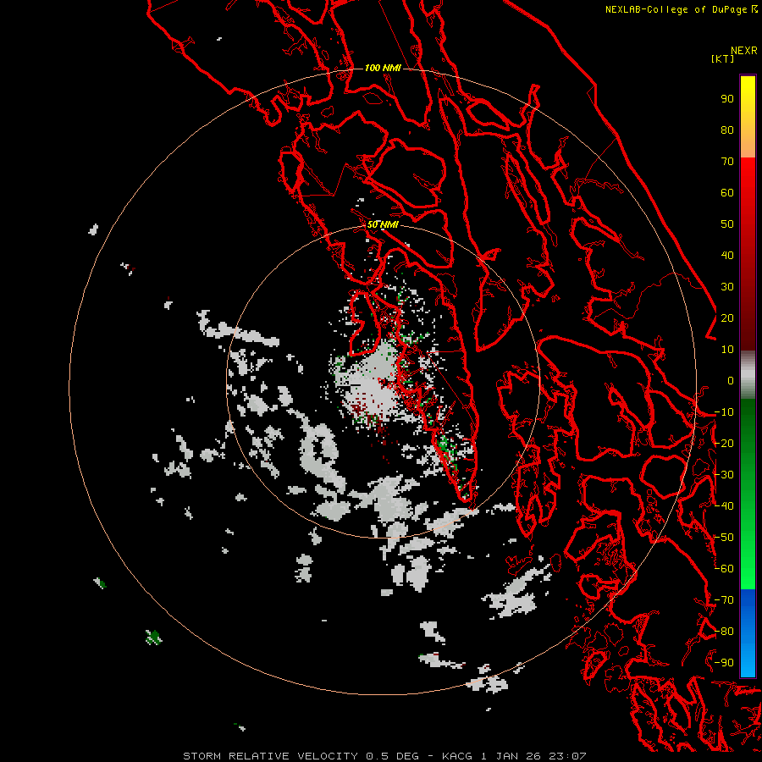The height and width of the screenshot is (762, 762).
Task: Click the 60 value on the velocity scale
Action: (727, 193)
